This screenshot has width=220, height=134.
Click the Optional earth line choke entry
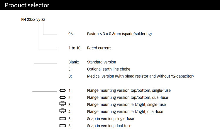pos(109,69)
